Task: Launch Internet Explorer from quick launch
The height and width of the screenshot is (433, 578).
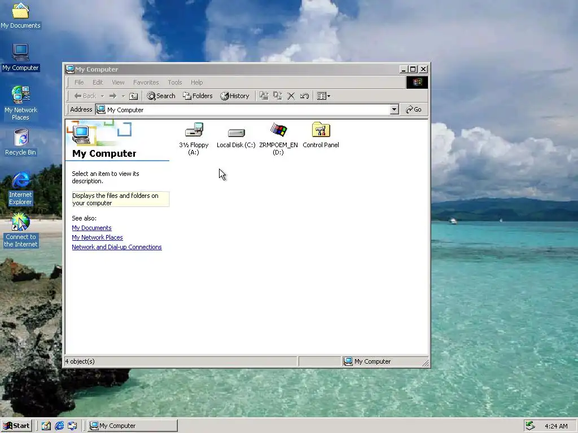Action: coord(59,426)
